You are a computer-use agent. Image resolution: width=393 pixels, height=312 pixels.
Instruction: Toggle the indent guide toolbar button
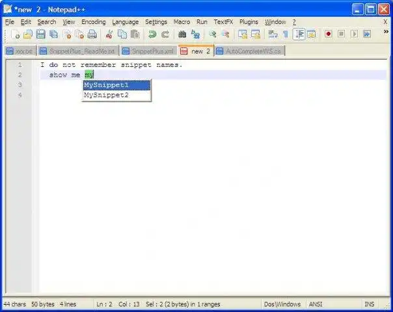(x=299, y=34)
